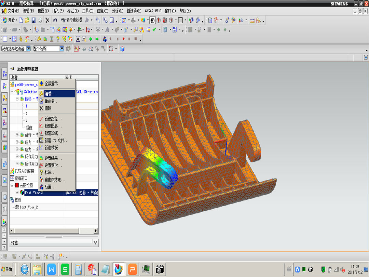Expand the 旋转 results tree node
Viewport: 369px width, 277px height.
point(17,135)
